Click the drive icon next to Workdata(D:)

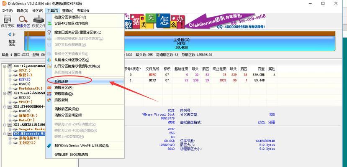tap(15, 89)
